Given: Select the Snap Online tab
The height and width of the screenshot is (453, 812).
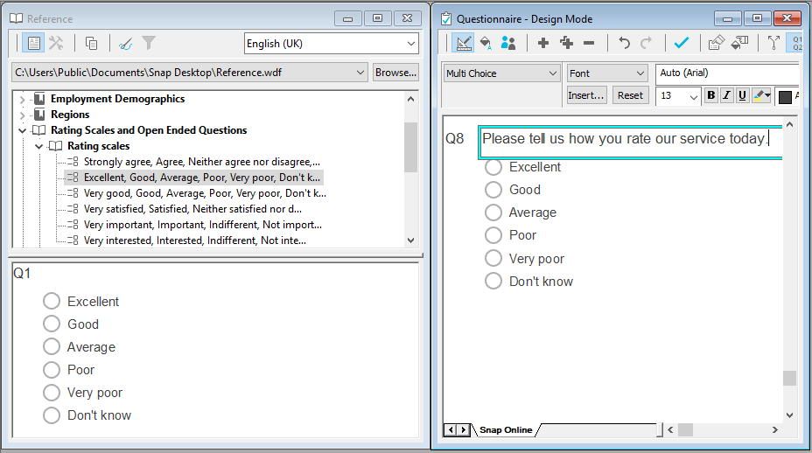Looking at the screenshot, I should tap(506, 429).
